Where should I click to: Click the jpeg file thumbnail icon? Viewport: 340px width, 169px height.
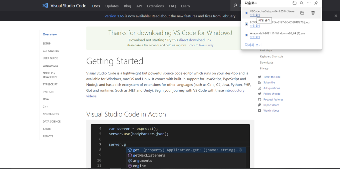[246, 24]
